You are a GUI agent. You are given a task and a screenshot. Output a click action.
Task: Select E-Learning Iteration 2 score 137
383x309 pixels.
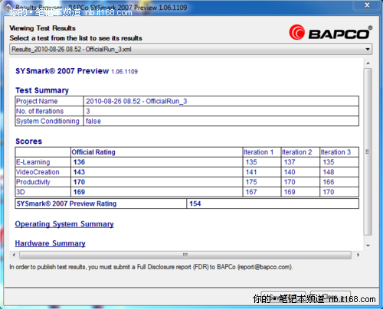(x=290, y=162)
